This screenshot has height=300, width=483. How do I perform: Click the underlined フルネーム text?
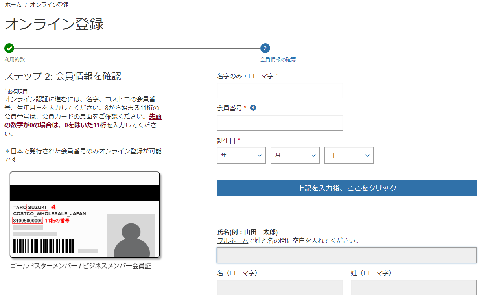232,241
